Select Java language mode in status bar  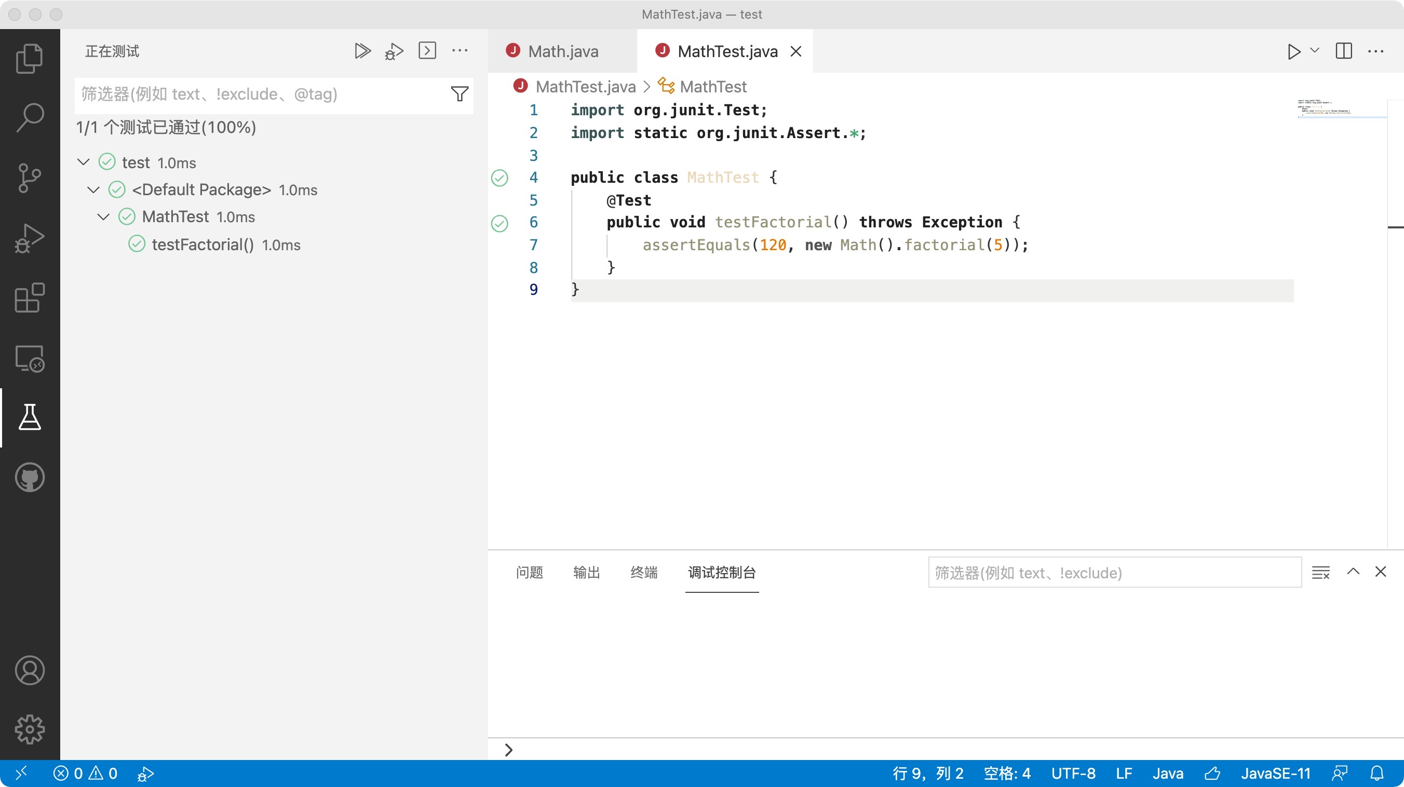1167,774
